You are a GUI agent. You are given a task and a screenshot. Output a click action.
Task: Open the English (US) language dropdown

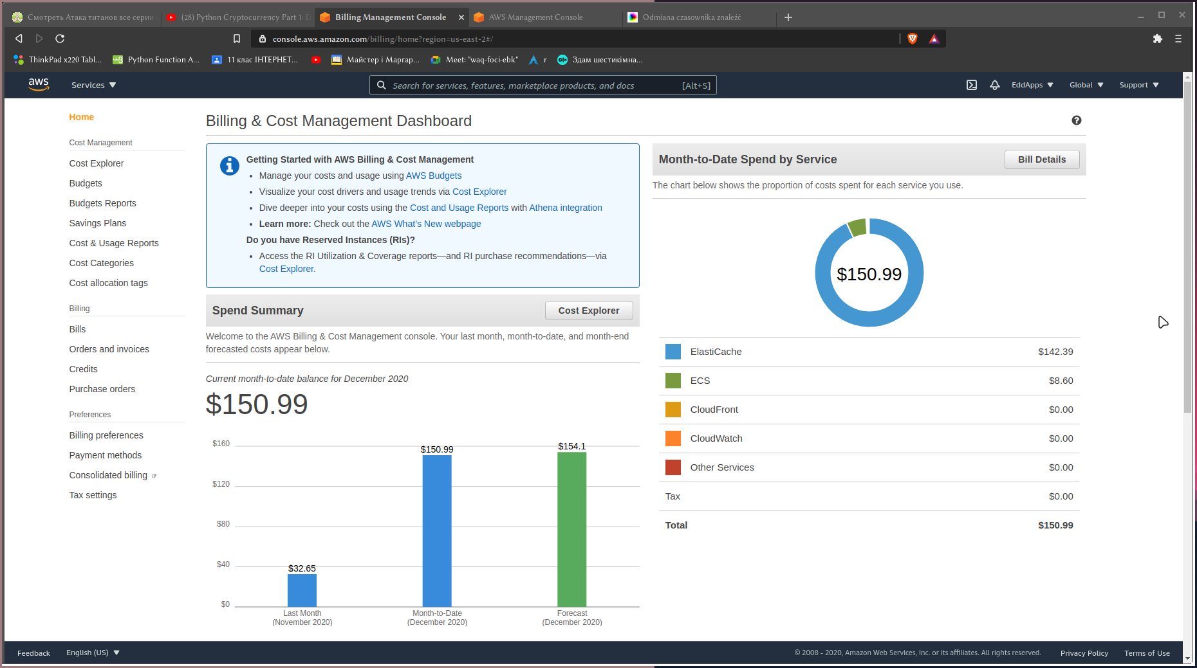[93, 653]
